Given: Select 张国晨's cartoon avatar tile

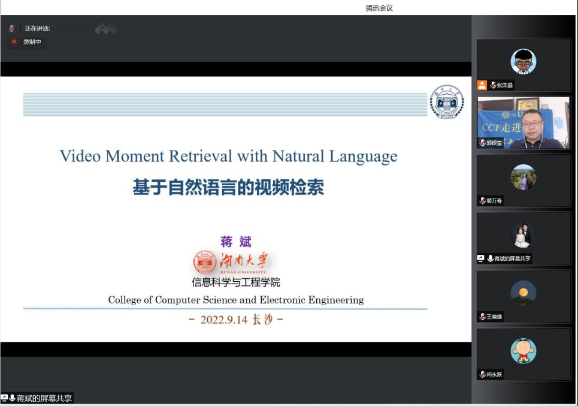Looking at the screenshot, I should click(523, 61).
